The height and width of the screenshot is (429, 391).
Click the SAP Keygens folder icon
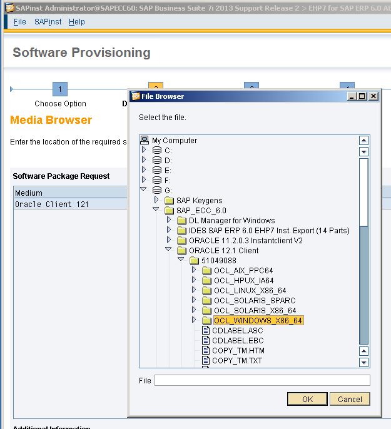coord(170,201)
